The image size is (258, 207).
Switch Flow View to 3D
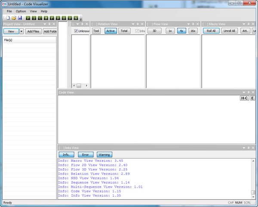pyautogui.click(x=154, y=31)
